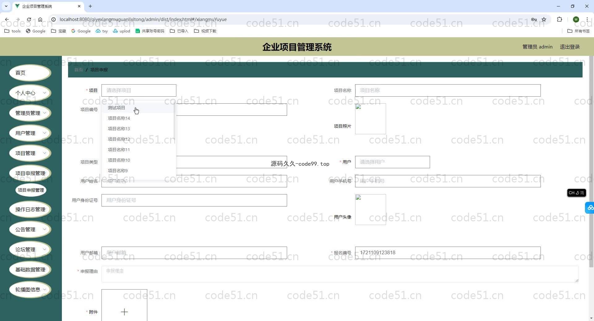Open tab search dropdown arrow

[6, 6]
